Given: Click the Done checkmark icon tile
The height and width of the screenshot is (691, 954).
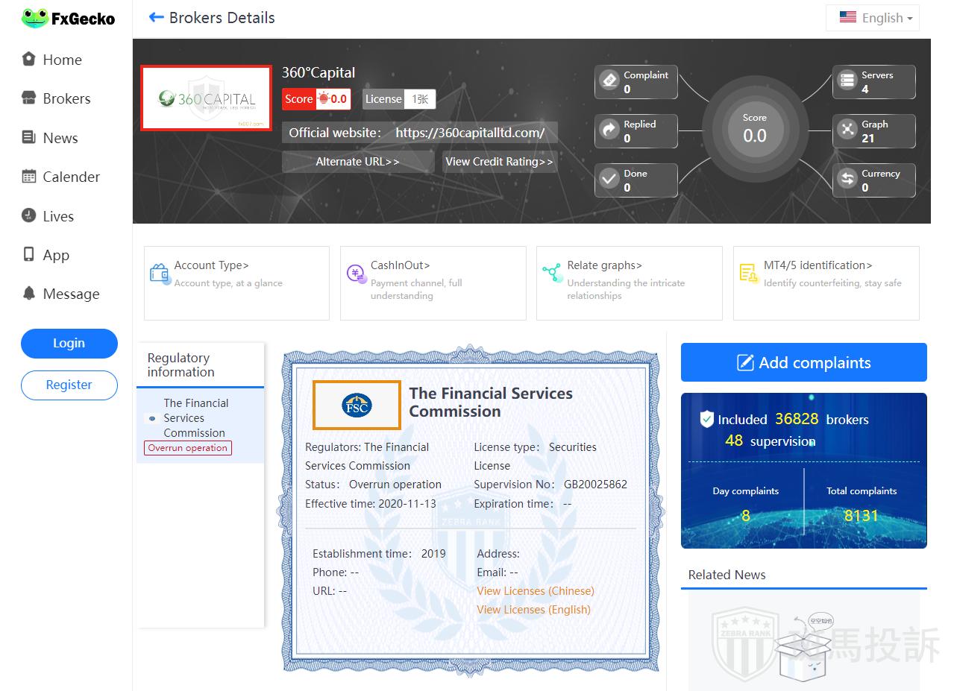Looking at the screenshot, I should click(x=610, y=180).
